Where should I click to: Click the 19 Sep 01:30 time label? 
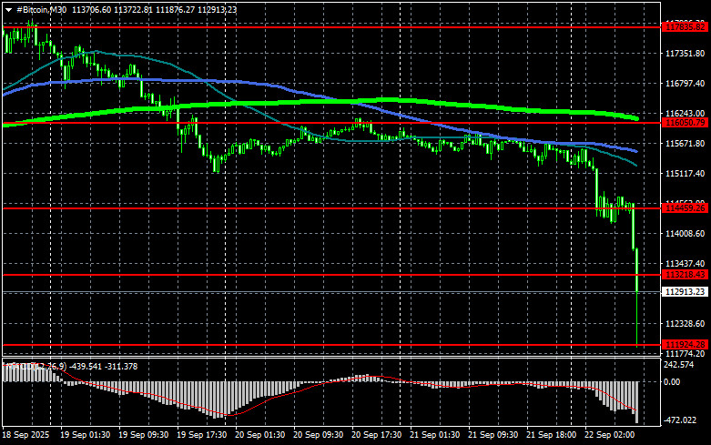pyautogui.click(x=86, y=435)
